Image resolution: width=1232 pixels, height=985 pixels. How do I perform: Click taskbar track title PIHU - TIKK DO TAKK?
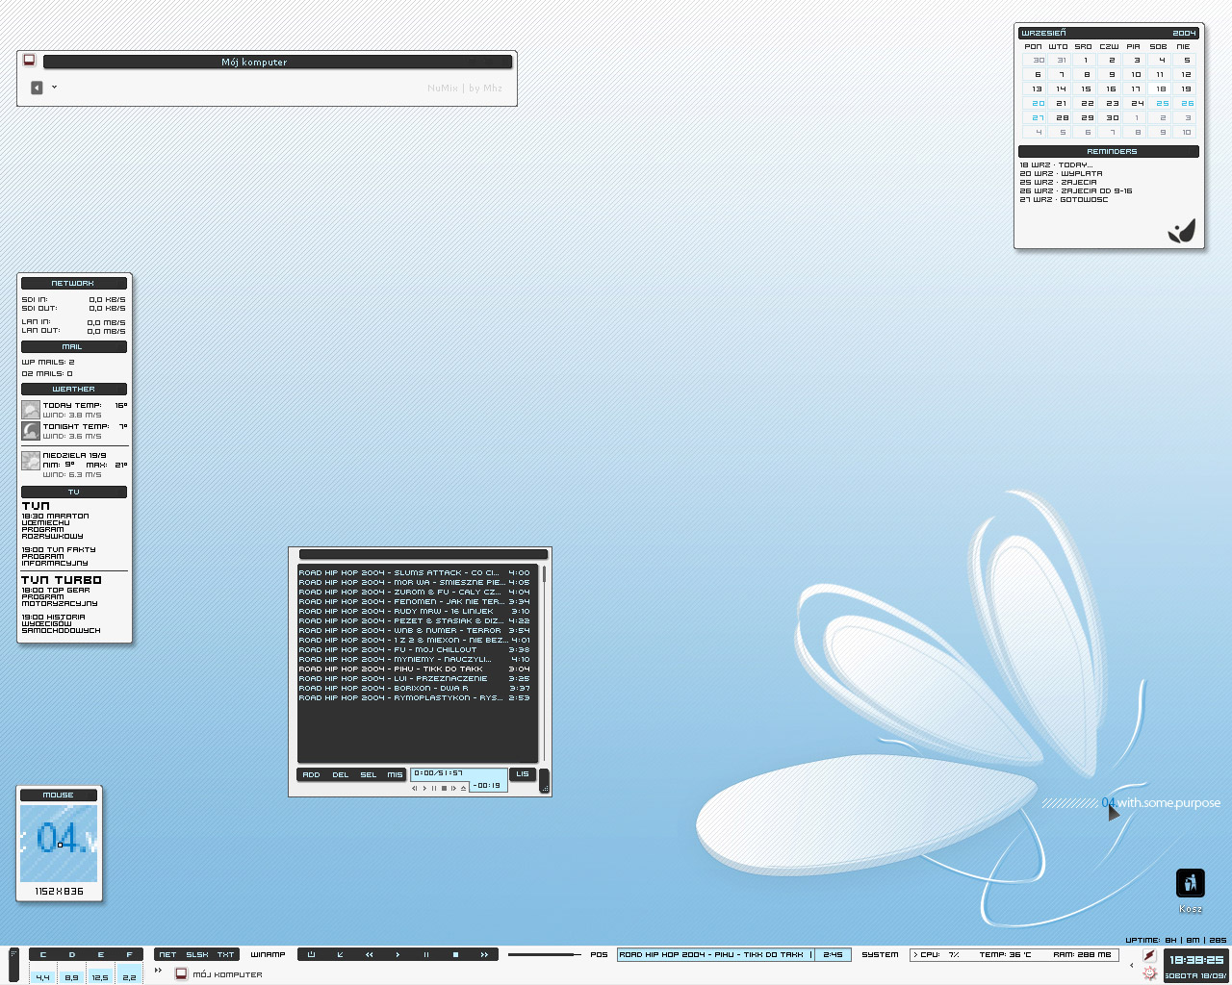point(713,955)
